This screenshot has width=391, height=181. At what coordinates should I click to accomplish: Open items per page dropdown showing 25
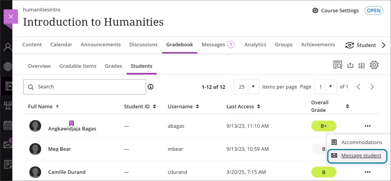click(246, 87)
